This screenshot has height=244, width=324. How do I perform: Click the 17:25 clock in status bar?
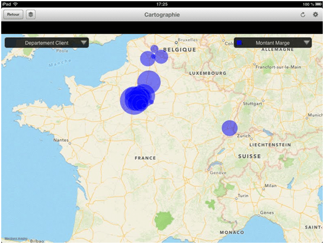point(162,4)
